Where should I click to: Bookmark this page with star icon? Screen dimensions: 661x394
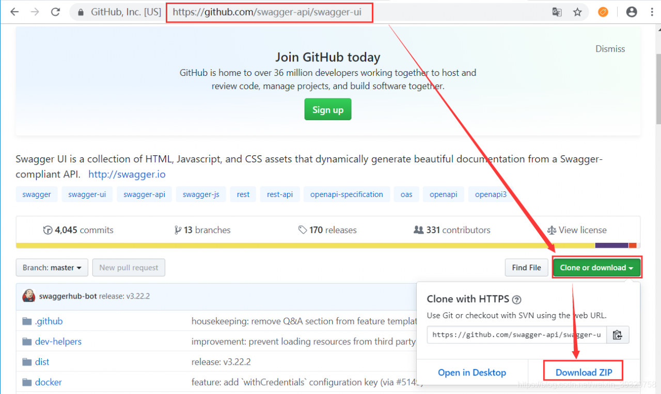click(577, 12)
